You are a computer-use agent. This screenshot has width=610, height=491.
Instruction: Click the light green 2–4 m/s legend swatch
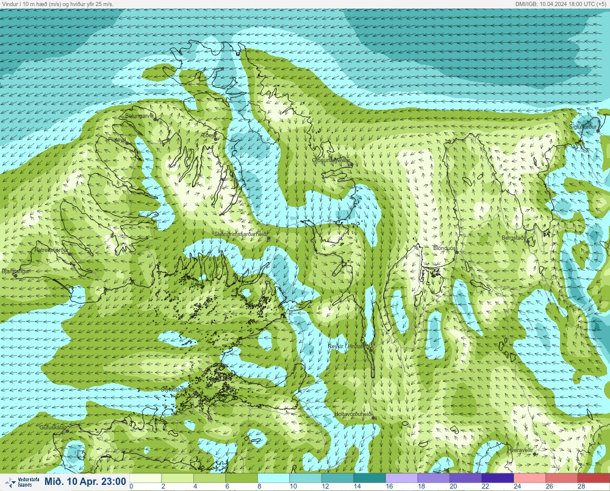[178, 478]
